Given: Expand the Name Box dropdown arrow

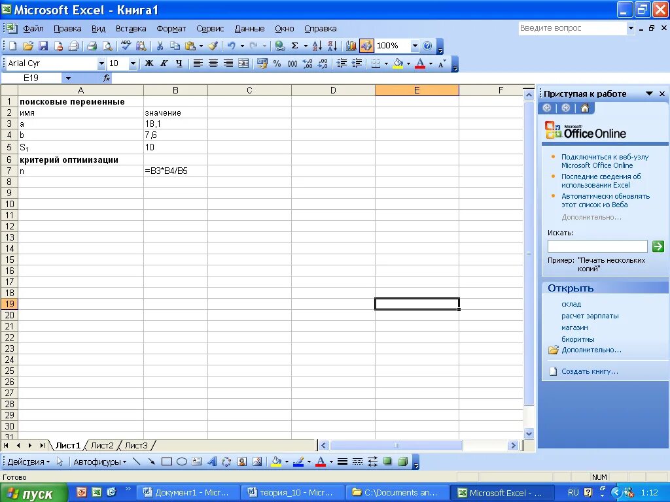Looking at the screenshot, I should (x=68, y=78).
